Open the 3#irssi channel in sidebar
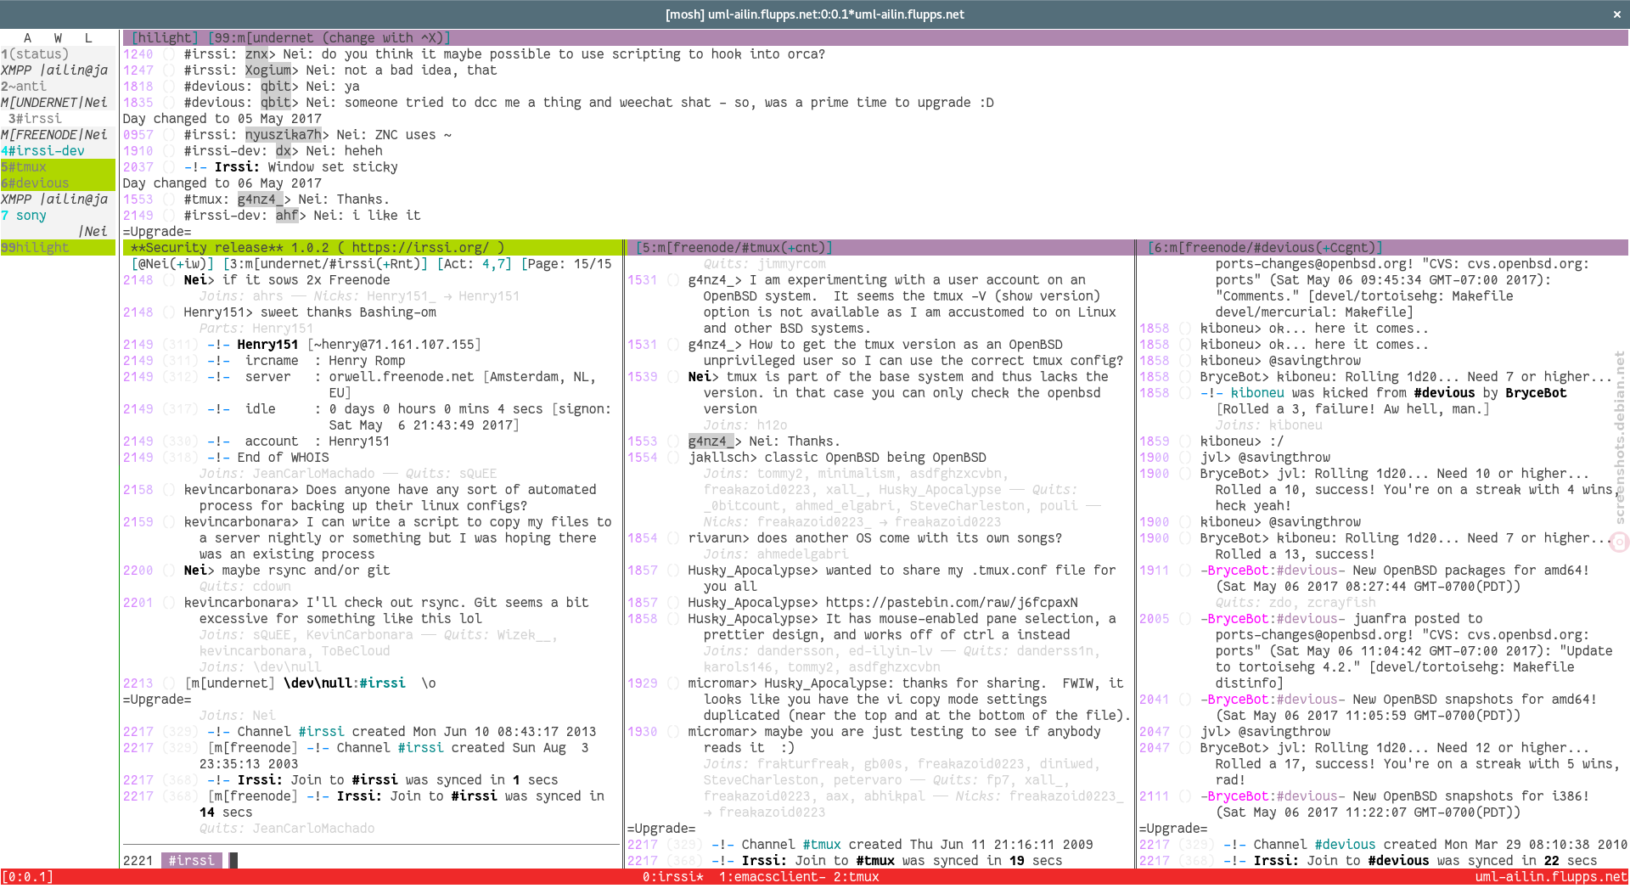 (35, 119)
